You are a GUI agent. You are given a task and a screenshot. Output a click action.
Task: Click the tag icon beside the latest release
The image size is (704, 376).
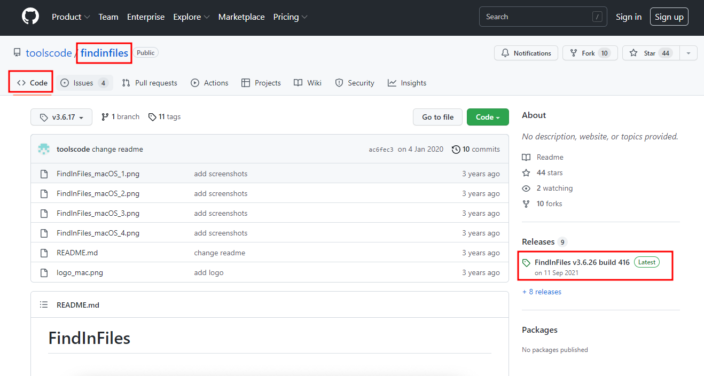click(x=526, y=263)
